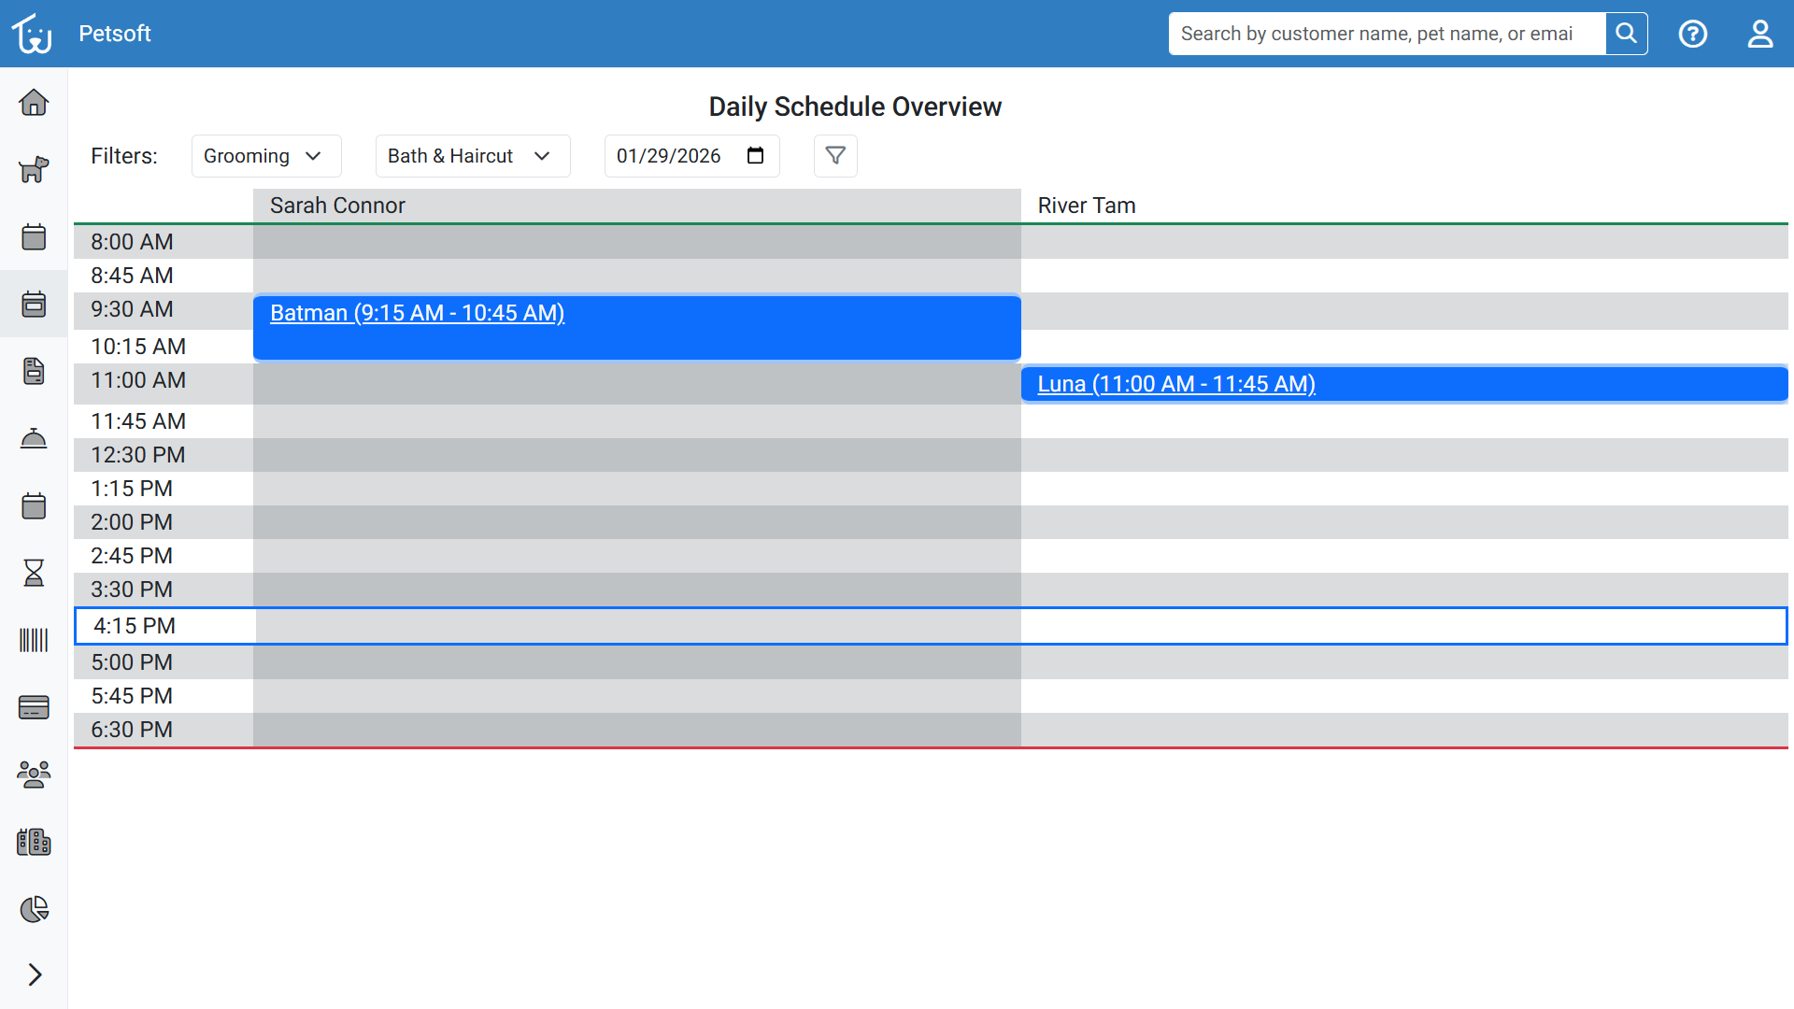1794x1009 pixels.
Task: Click the buildings locations sidebar icon
Action: pos(34,842)
